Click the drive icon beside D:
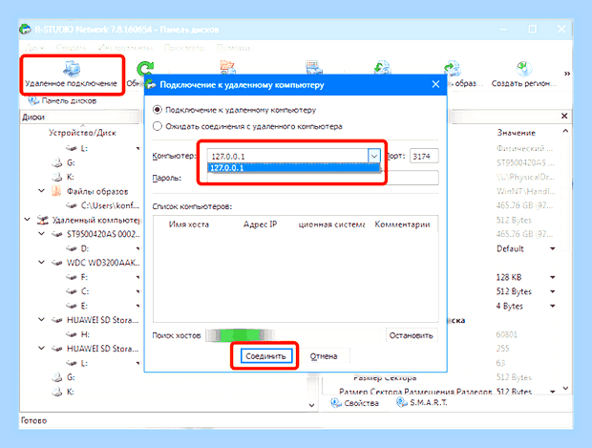This screenshot has height=448, width=592. (x=72, y=248)
